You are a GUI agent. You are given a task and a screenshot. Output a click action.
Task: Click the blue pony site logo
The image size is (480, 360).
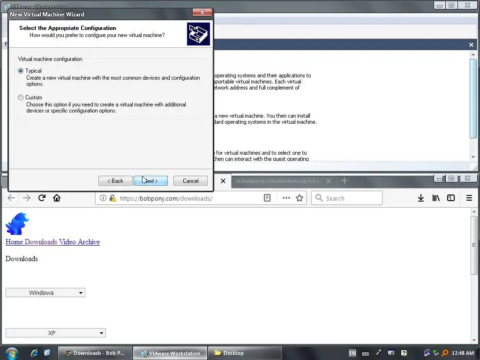click(x=17, y=224)
